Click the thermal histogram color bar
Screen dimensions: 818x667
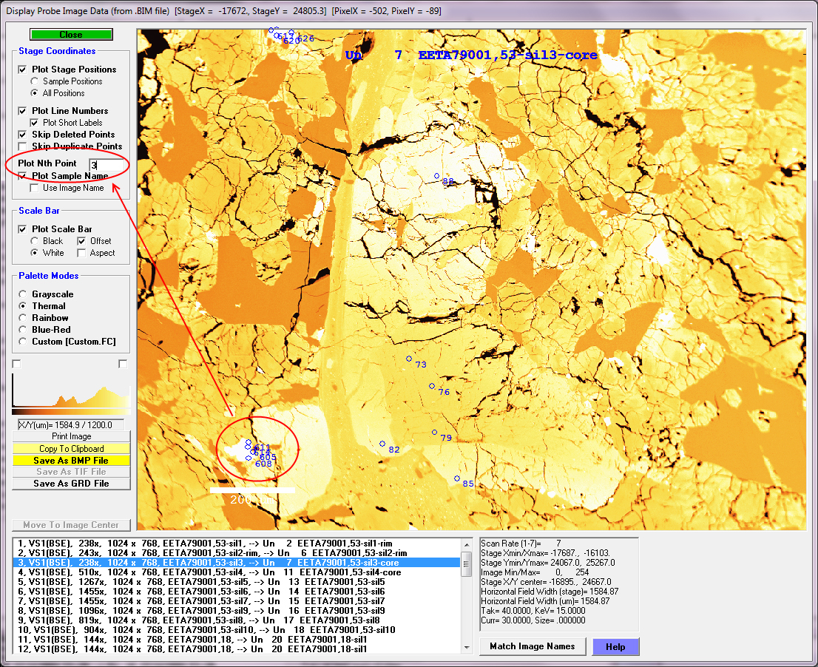70,410
